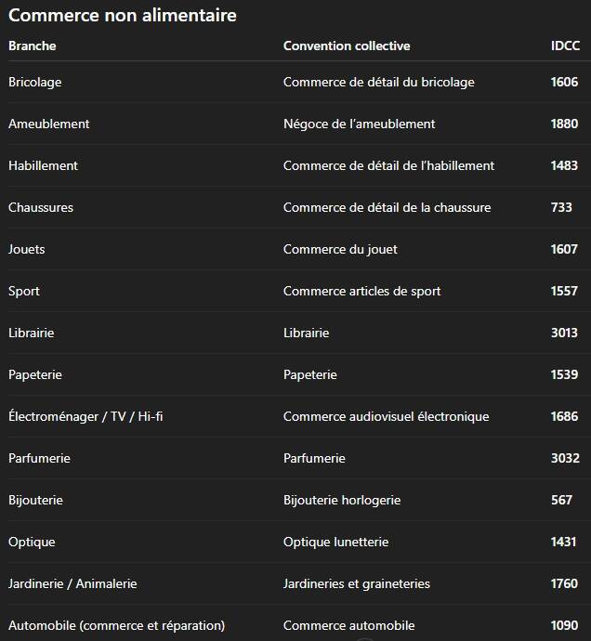Click the 'Commerce non alimentaire' heading
This screenshot has height=641, width=591.
point(122,15)
